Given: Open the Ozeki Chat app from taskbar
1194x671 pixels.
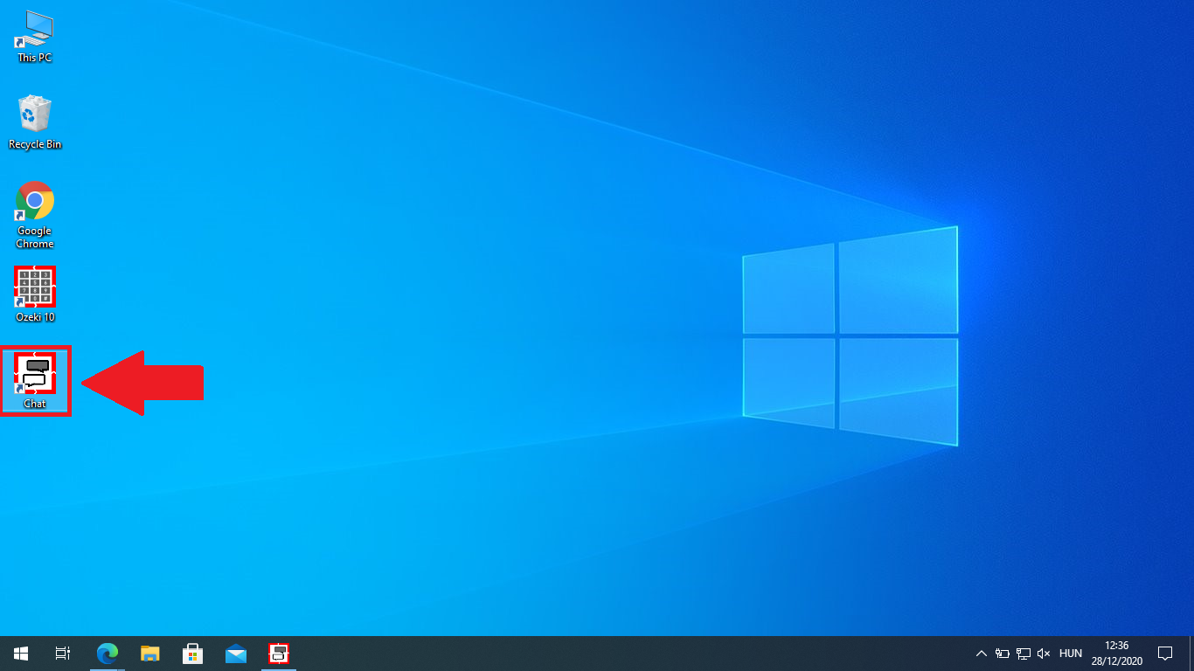Looking at the screenshot, I should click(279, 653).
